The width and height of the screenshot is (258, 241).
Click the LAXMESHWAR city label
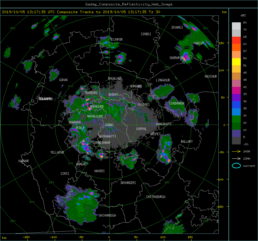pos(101,143)
